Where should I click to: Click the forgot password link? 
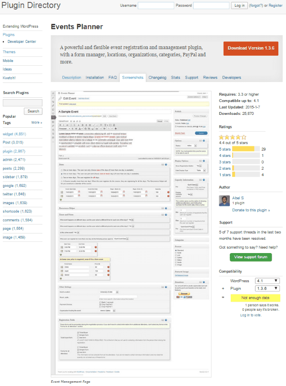click(256, 5)
